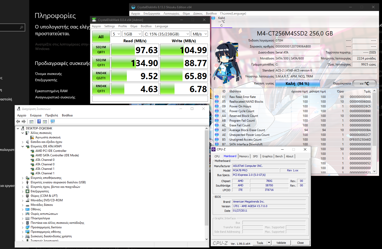
Task: Click the Πληκτρολόγια keyboard icon
Action: pos(27,218)
